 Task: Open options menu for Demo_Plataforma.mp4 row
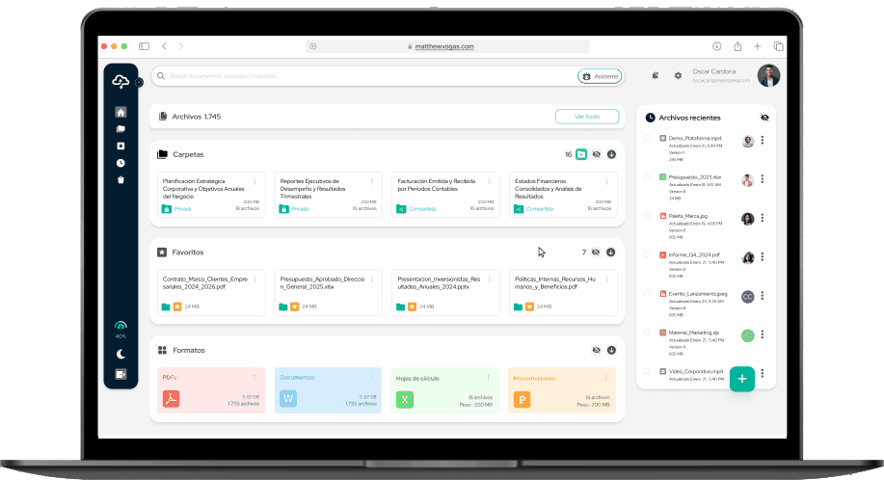click(763, 140)
